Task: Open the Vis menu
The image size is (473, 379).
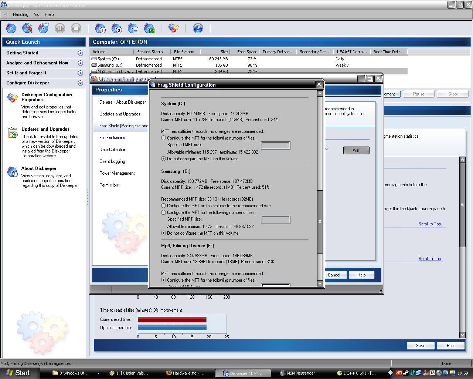Action: coord(37,14)
